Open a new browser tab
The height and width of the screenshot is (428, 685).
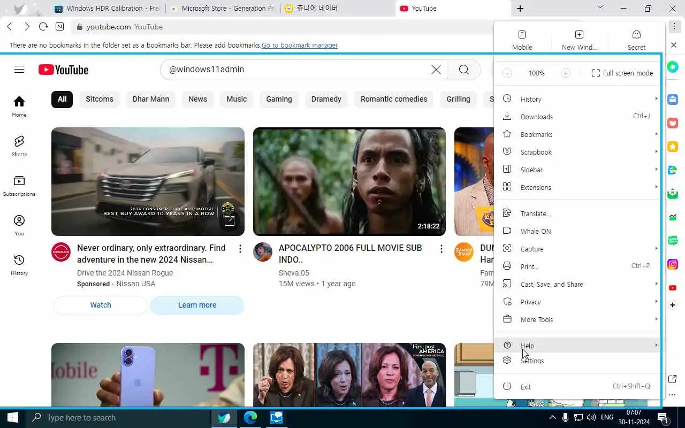(x=520, y=9)
